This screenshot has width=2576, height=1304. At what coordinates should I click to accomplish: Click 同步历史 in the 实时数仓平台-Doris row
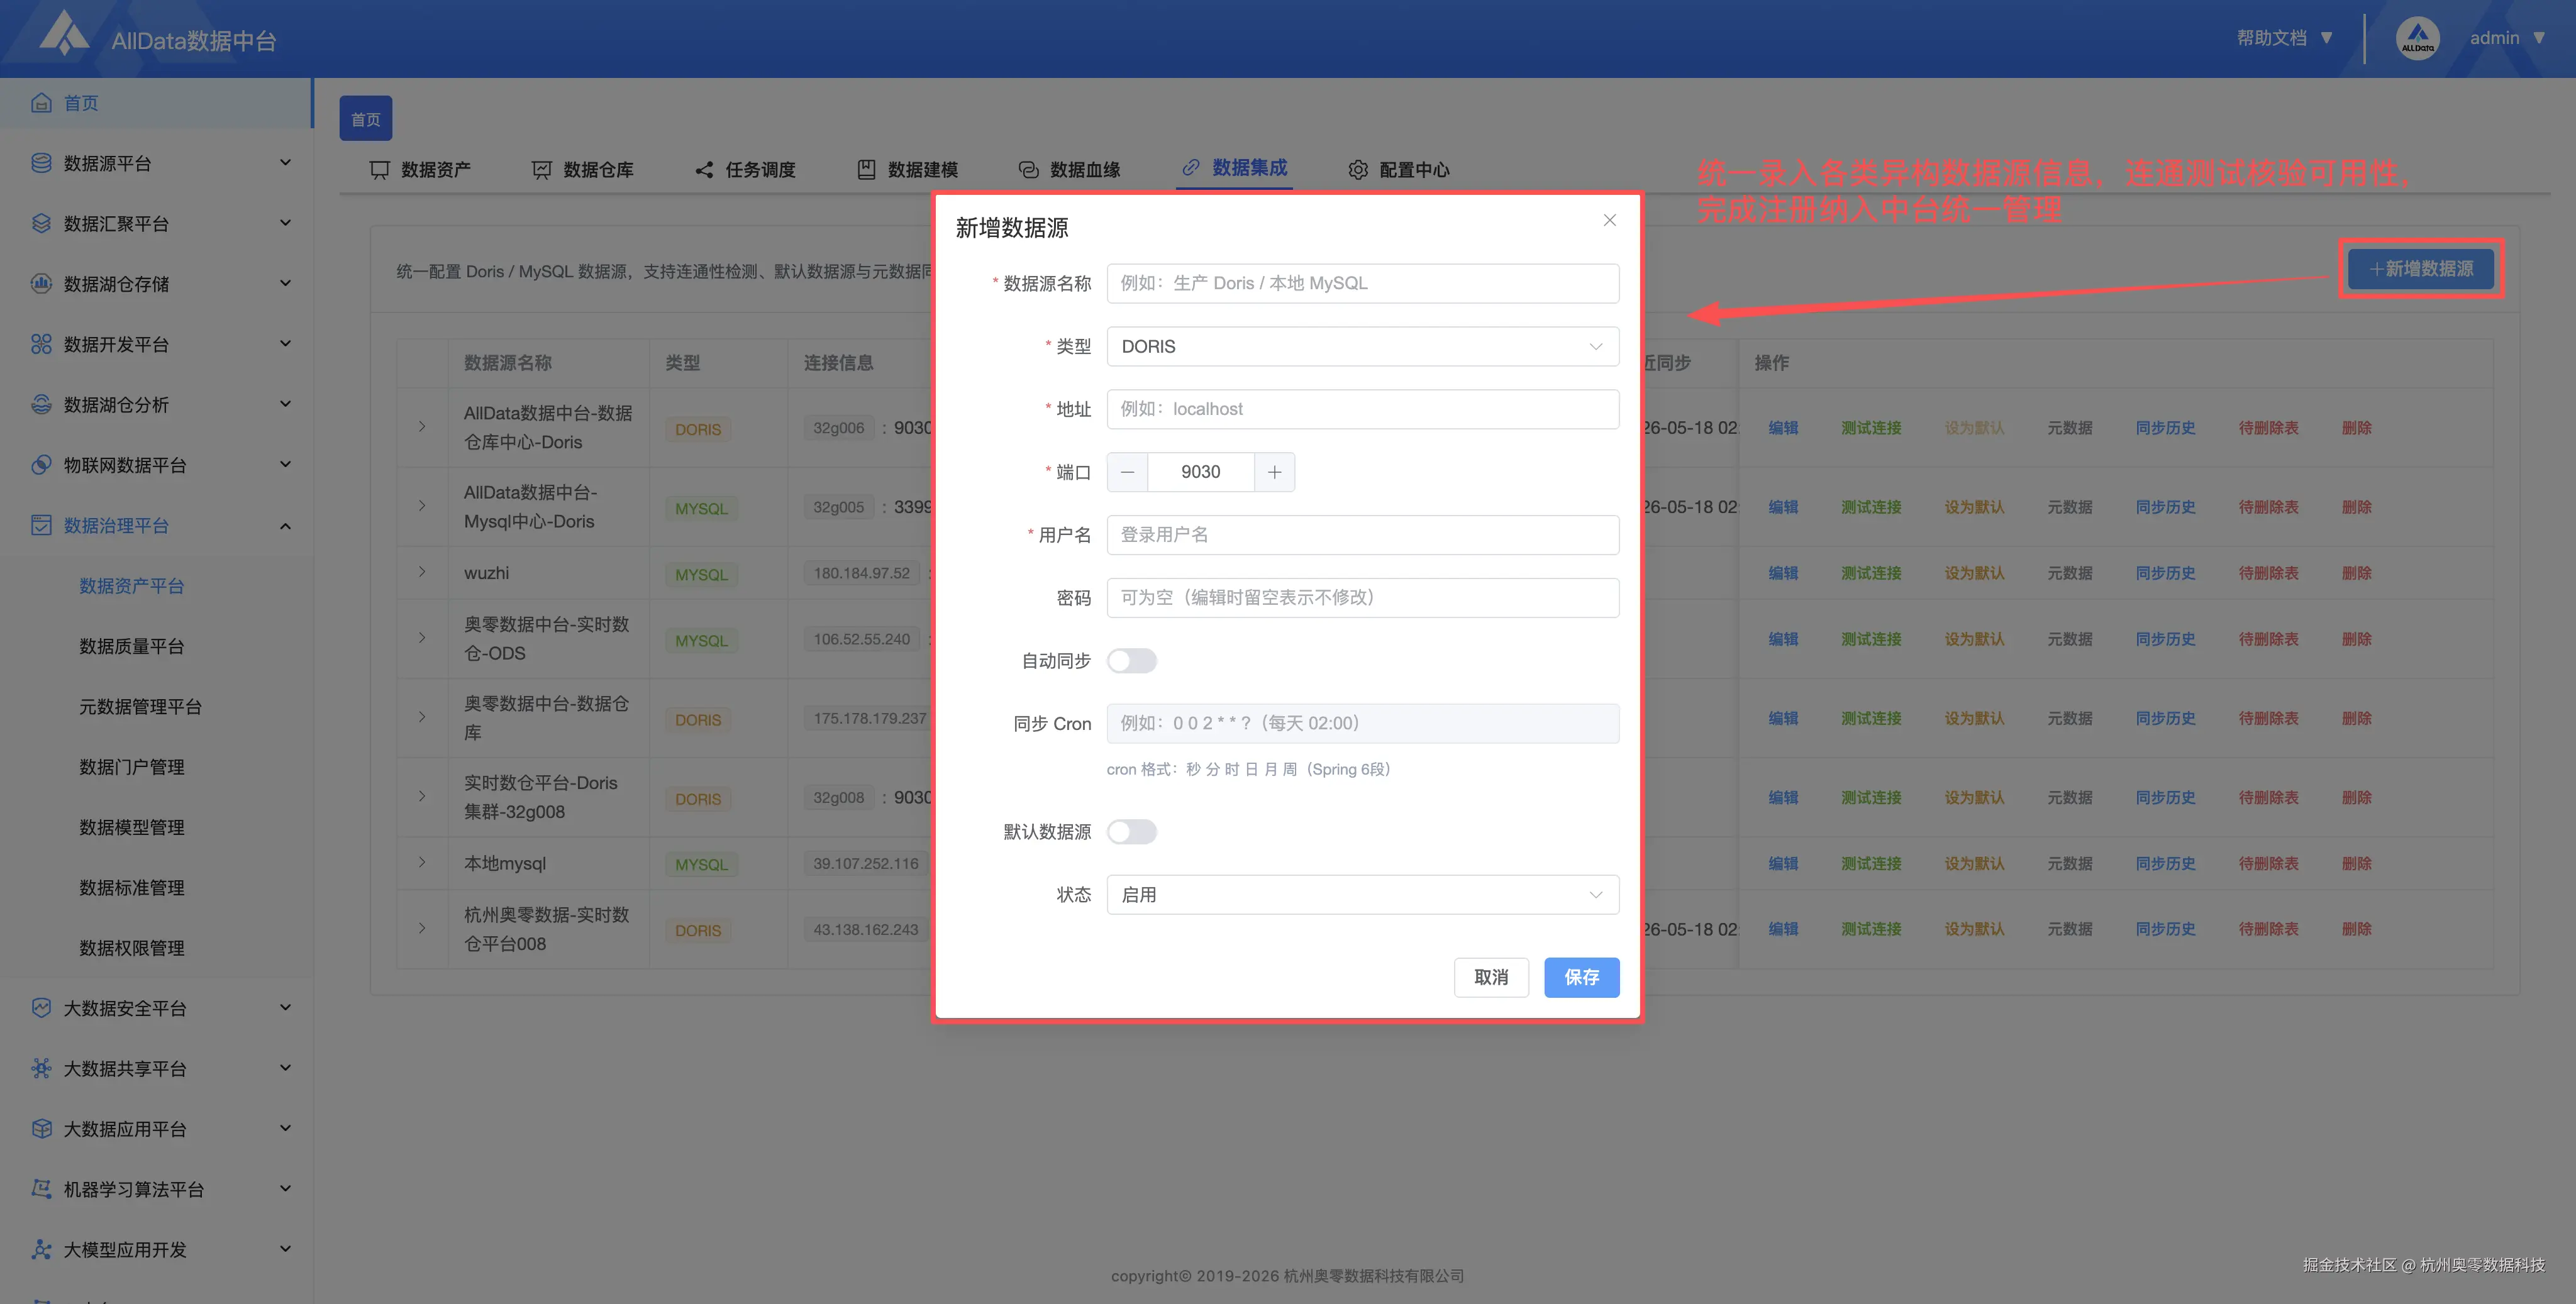pos(2166,797)
